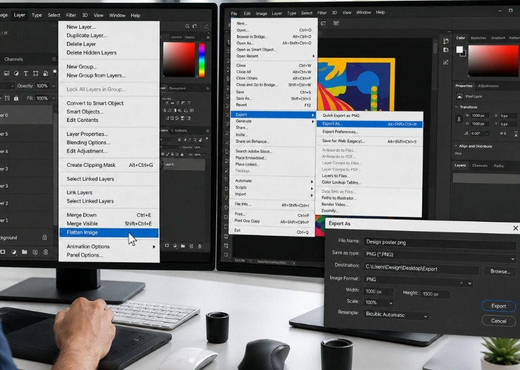Viewport: 520px width, 370px height.
Task: Toggle the lock all padlock next to Fill
Action: [x=16, y=99]
